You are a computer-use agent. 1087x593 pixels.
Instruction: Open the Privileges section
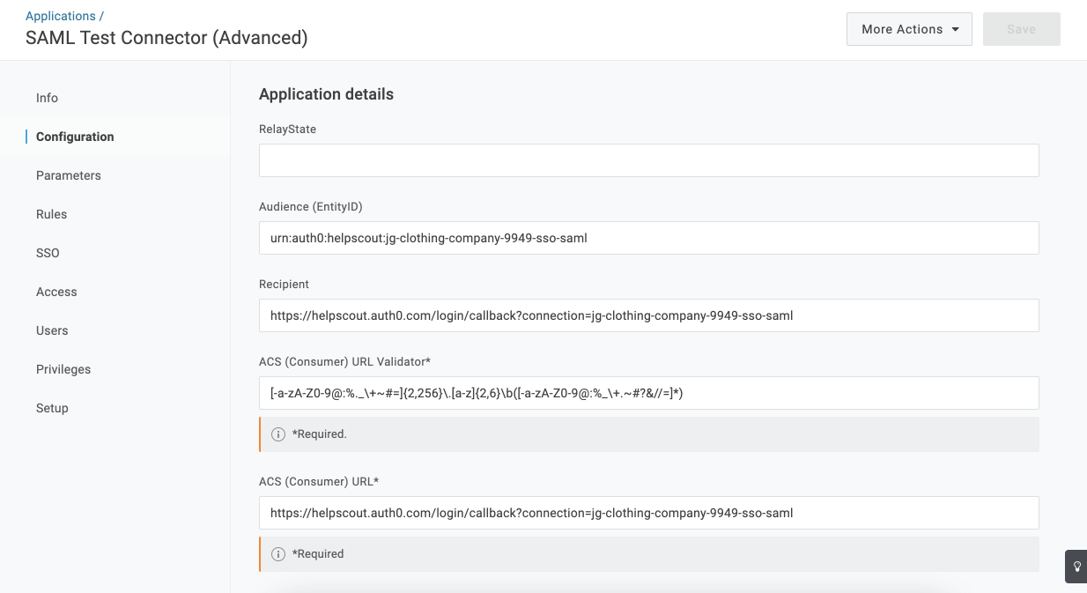63,369
